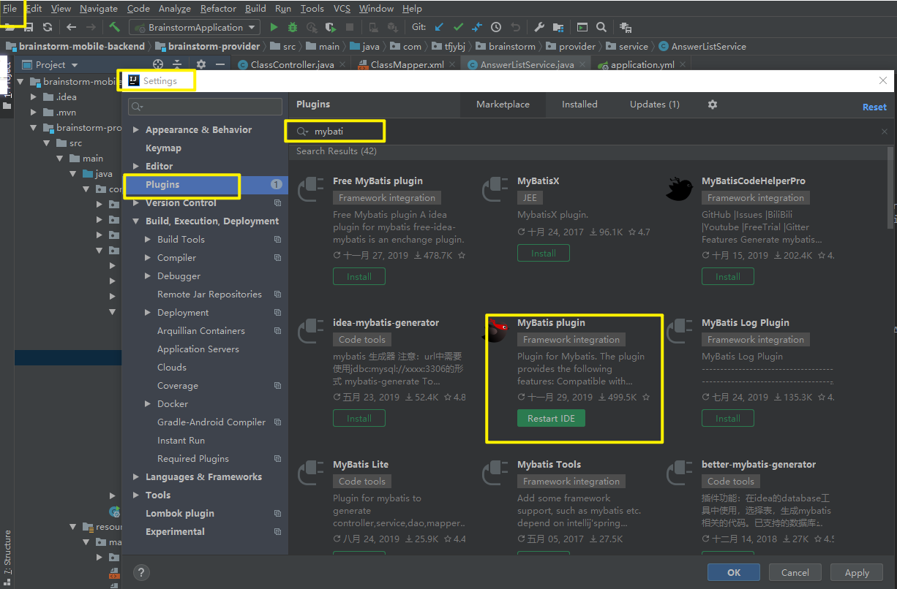Click the Reset link

click(874, 107)
